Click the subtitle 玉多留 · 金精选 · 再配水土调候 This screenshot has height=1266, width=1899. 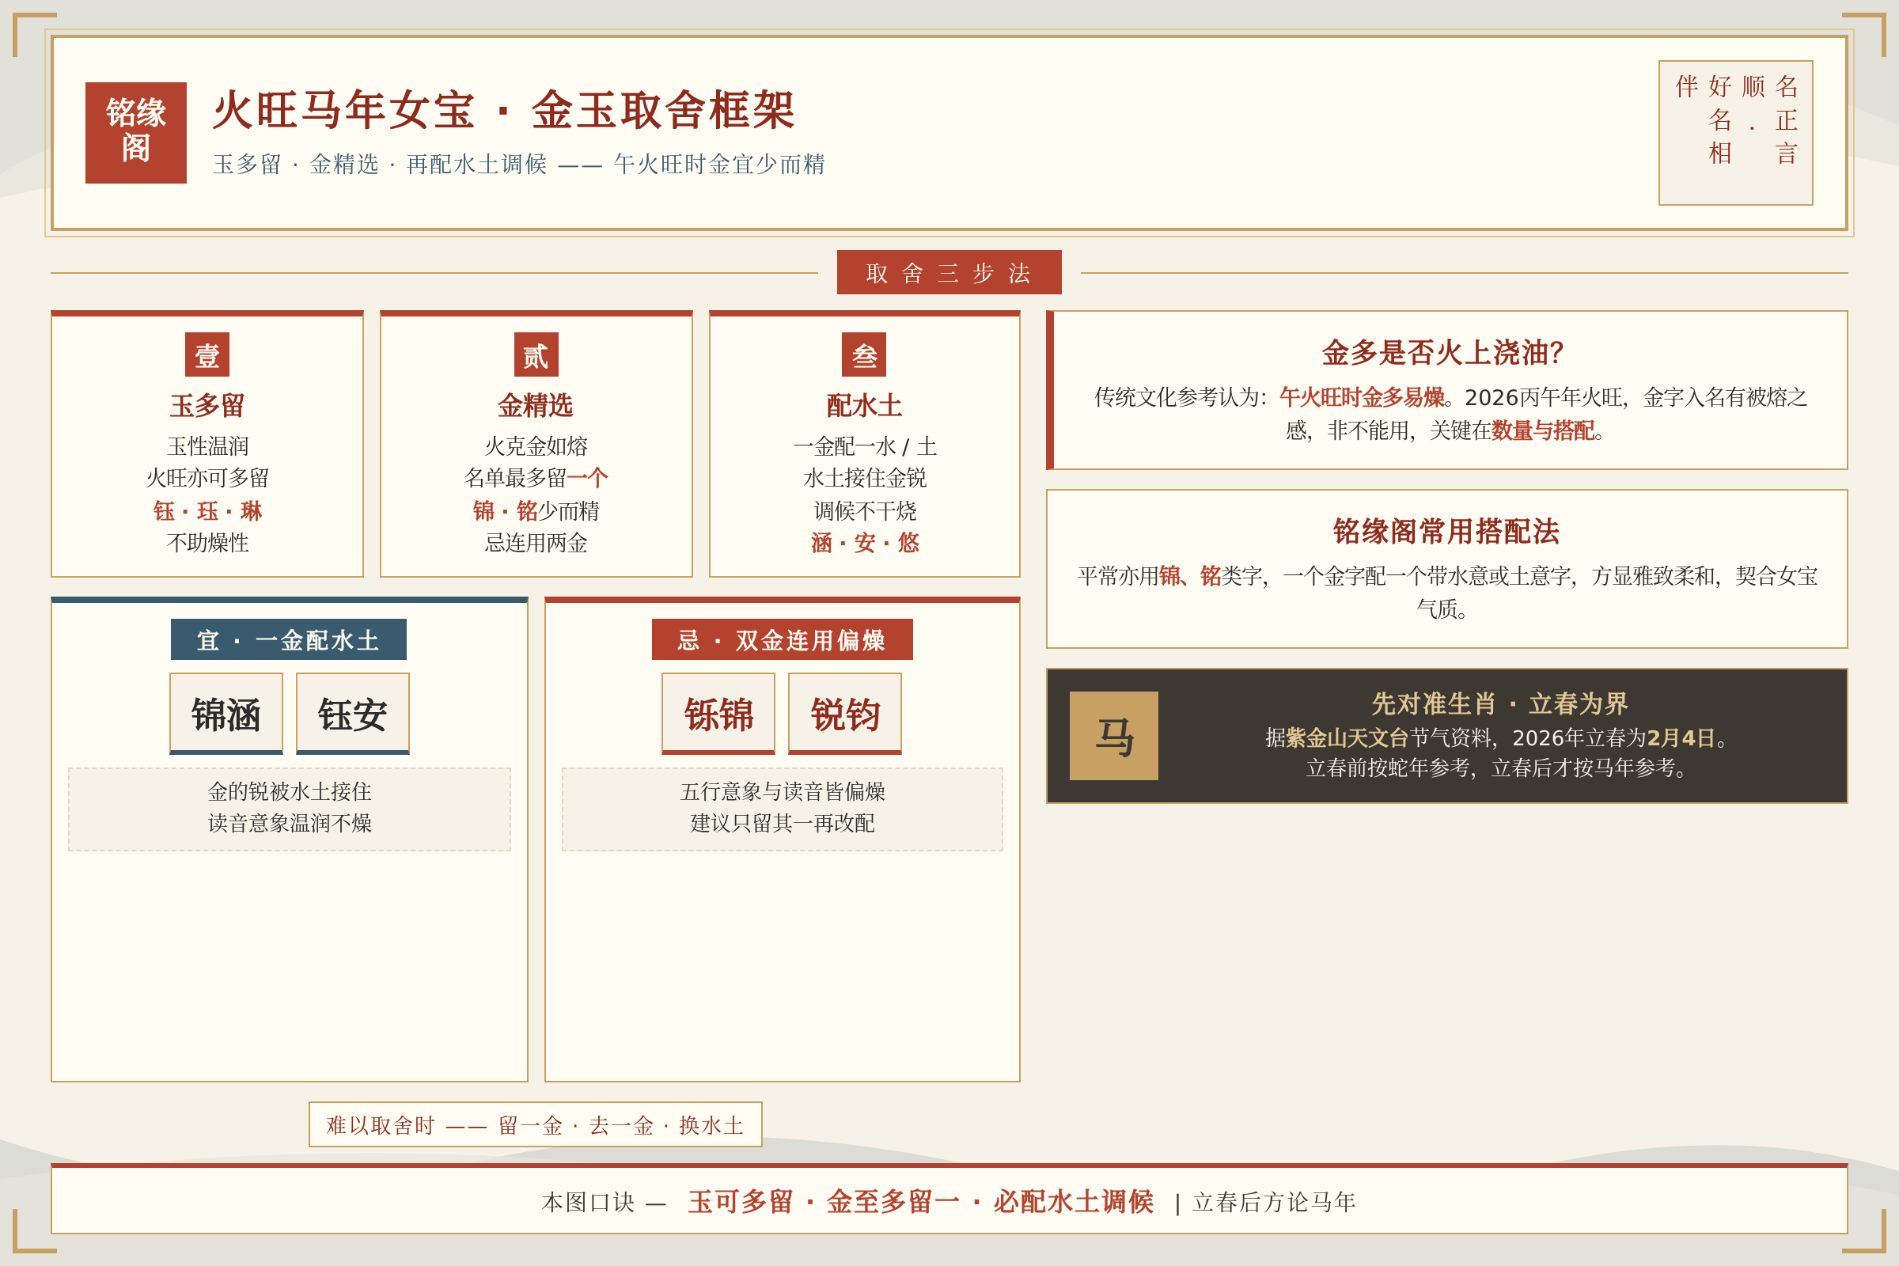point(380,164)
